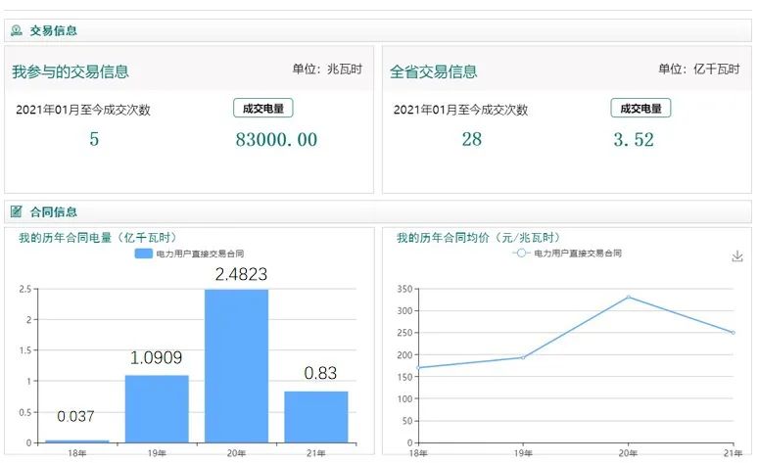Toggle line chart legend 电力用户直接交易合同
Viewport: 759px width, 463px height.
pos(567,253)
